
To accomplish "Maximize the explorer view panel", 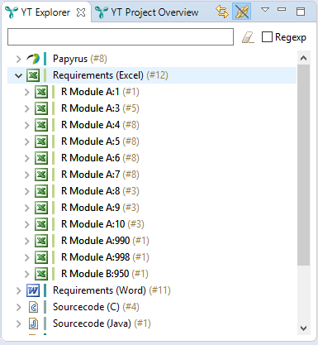I will click(x=301, y=12).
